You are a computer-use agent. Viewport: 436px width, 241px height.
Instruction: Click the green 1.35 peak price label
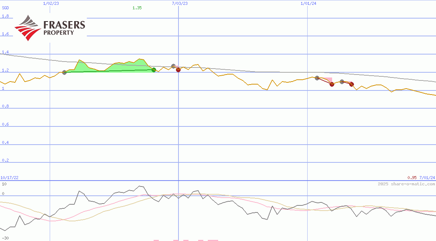(137, 8)
